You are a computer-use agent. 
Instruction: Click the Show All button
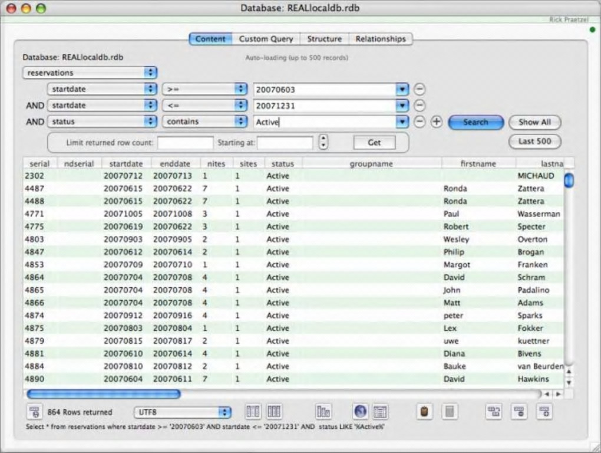pyautogui.click(x=534, y=122)
